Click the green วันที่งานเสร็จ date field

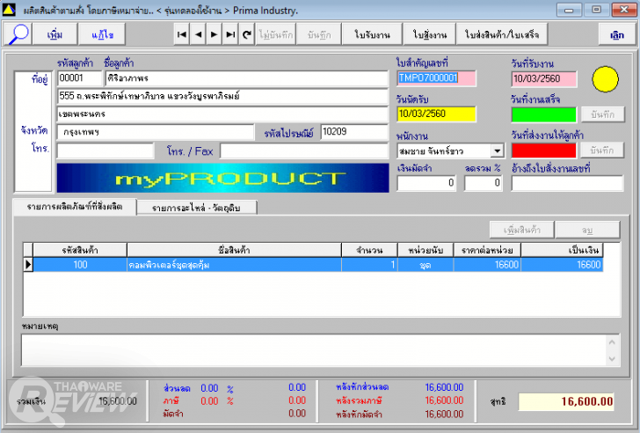543,114
